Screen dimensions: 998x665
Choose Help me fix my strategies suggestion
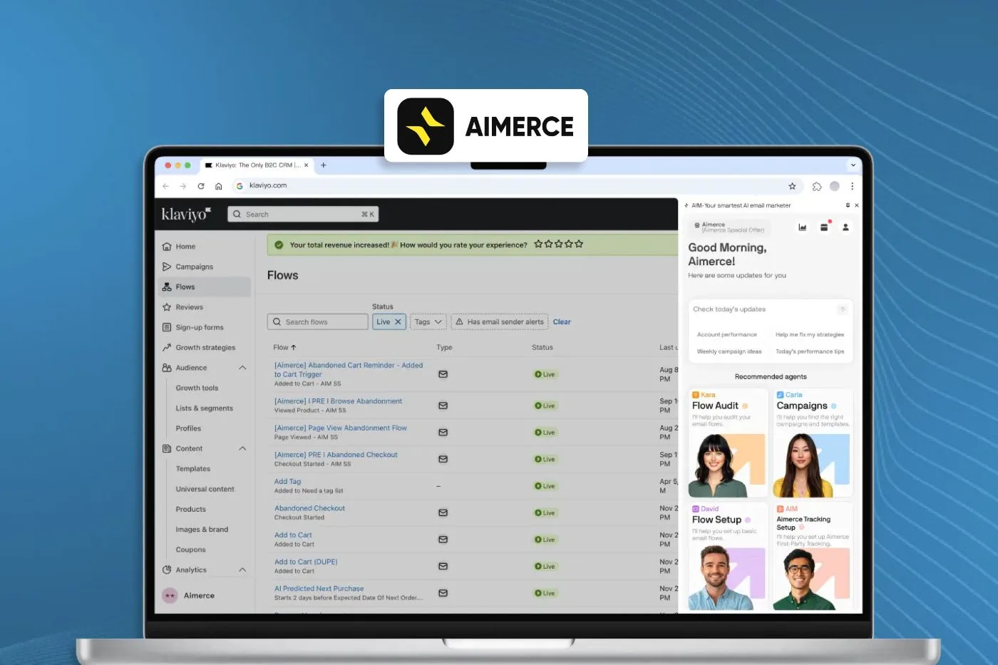pyautogui.click(x=810, y=334)
